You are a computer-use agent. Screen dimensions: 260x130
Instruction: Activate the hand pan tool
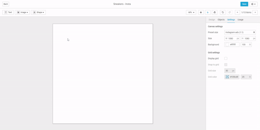coord(214,12)
